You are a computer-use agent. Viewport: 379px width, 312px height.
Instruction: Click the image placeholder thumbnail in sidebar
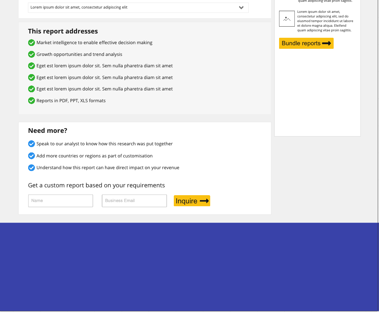287,19
